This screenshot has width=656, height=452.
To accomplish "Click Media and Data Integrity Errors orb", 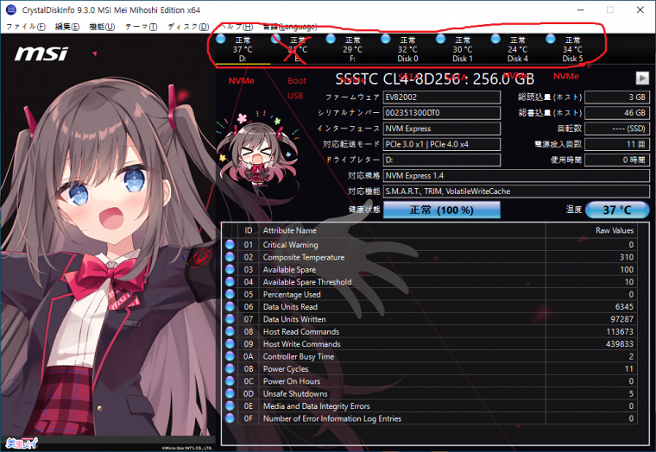I will [230, 405].
